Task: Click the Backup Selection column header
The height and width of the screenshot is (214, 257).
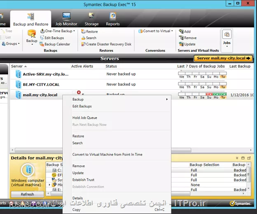Action: [x=204, y=165]
